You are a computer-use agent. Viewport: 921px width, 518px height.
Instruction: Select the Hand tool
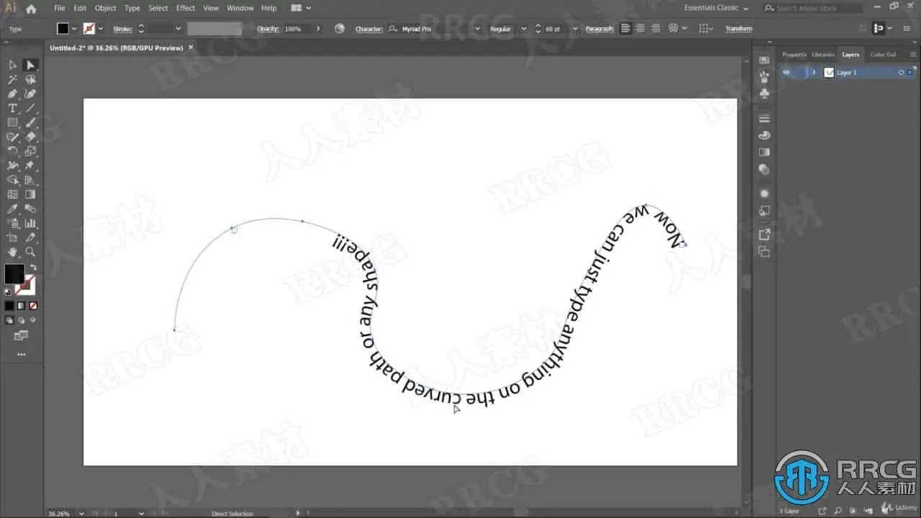(x=13, y=252)
